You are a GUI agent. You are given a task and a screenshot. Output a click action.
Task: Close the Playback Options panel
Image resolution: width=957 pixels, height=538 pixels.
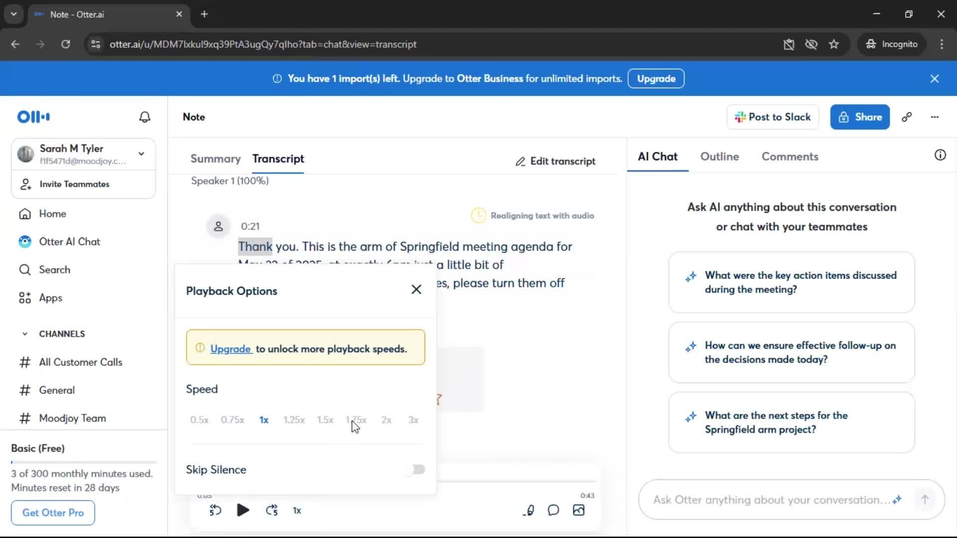pos(416,289)
